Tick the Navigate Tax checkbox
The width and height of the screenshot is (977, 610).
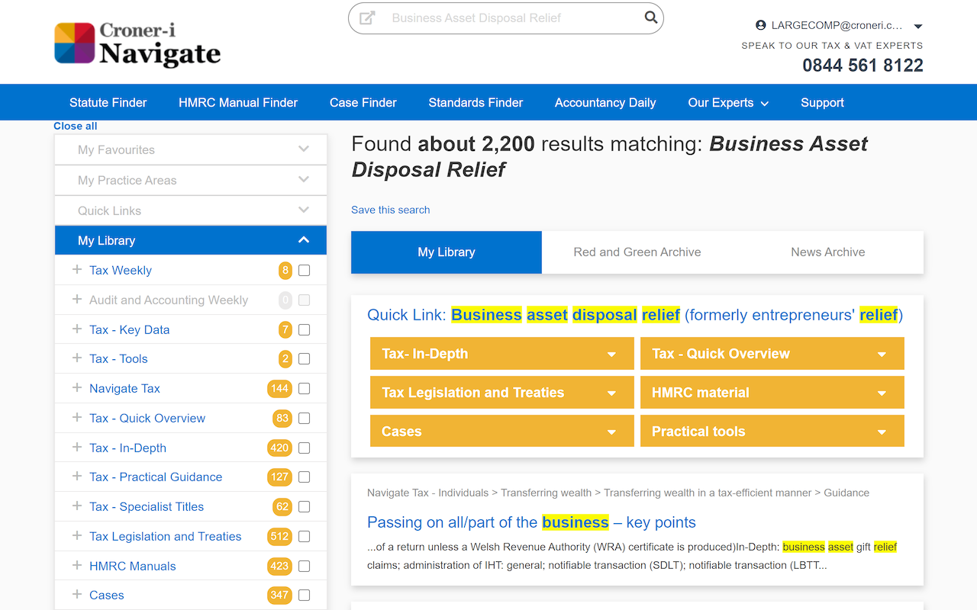[304, 388]
